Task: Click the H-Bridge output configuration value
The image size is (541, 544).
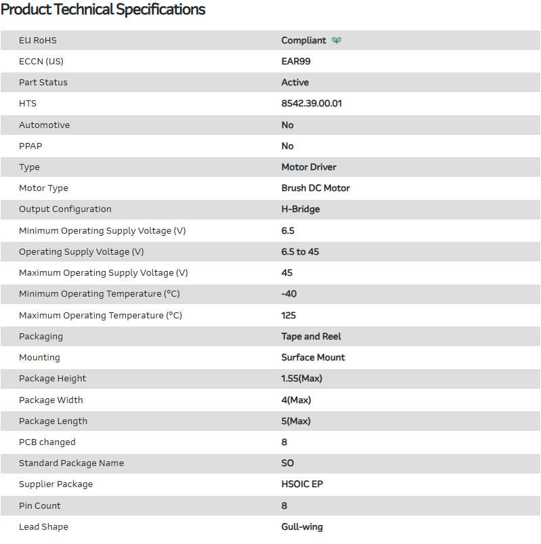Action: [x=301, y=209]
